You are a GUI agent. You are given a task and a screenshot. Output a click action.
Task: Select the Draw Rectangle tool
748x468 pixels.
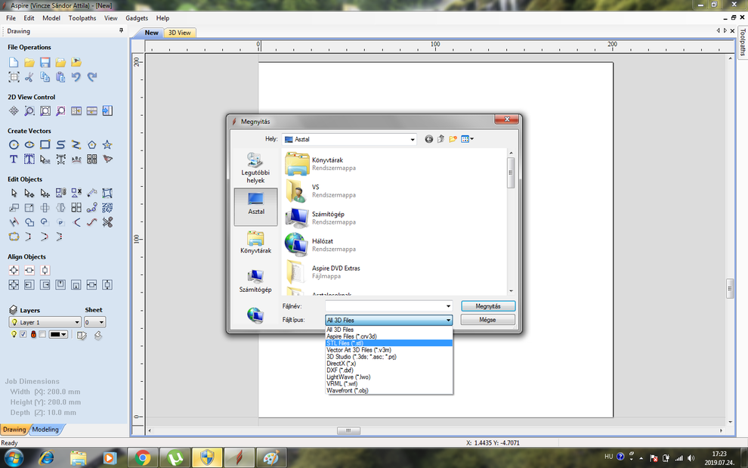click(45, 144)
